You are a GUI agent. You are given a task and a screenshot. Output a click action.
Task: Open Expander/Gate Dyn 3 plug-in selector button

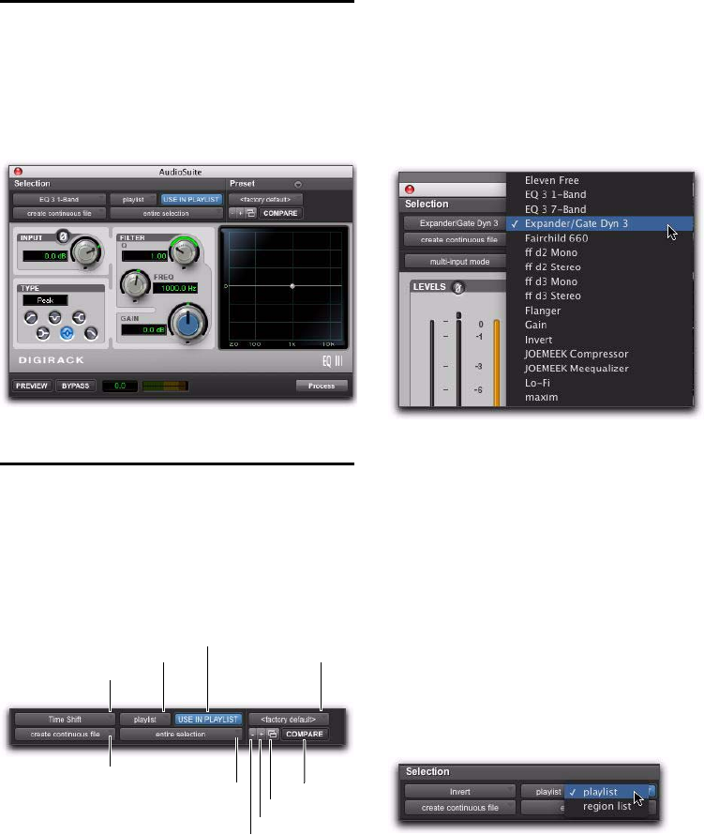pyautogui.click(x=456, y=223)
